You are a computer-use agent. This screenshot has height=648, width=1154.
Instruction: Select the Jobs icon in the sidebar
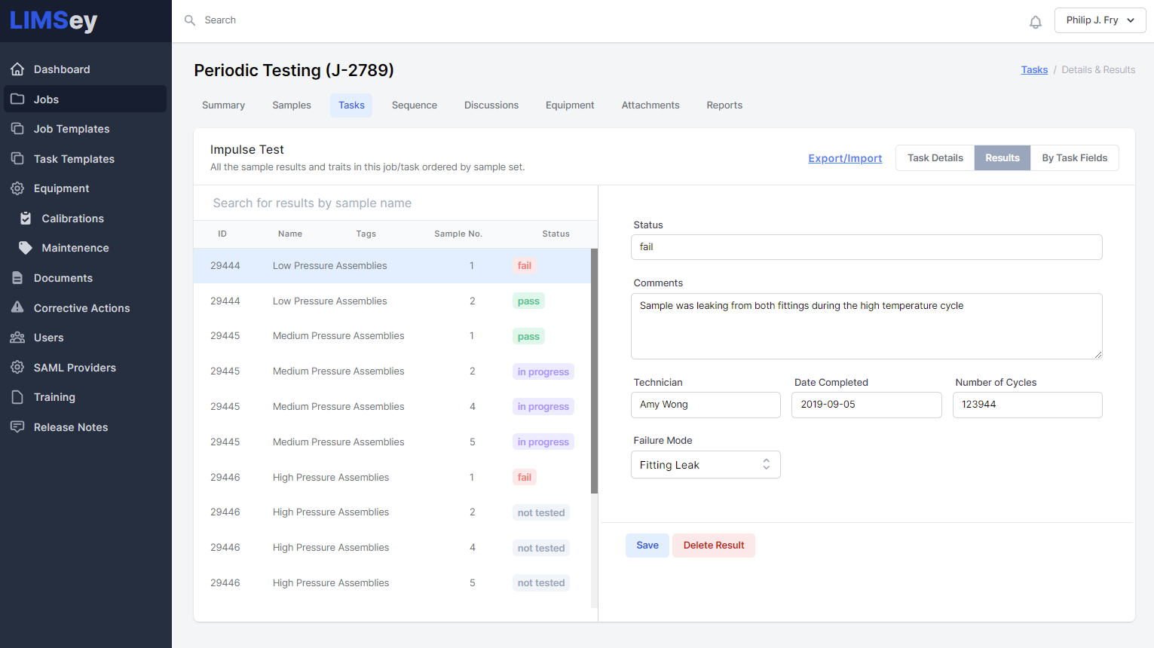coord(17,99)
